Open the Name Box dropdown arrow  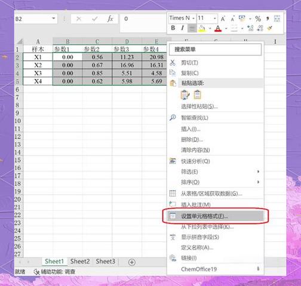tap(53, 18)
